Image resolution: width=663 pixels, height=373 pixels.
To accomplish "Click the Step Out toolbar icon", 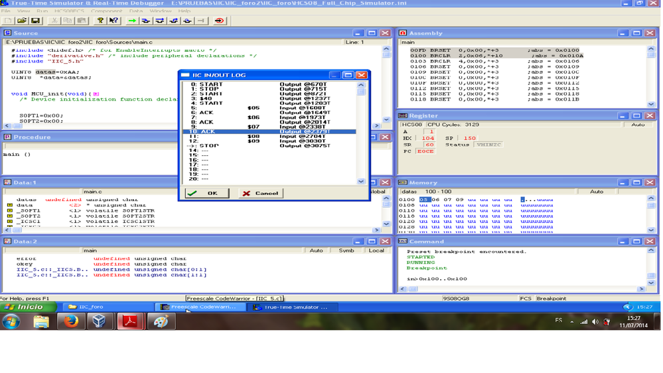I will tap(174, 21).
